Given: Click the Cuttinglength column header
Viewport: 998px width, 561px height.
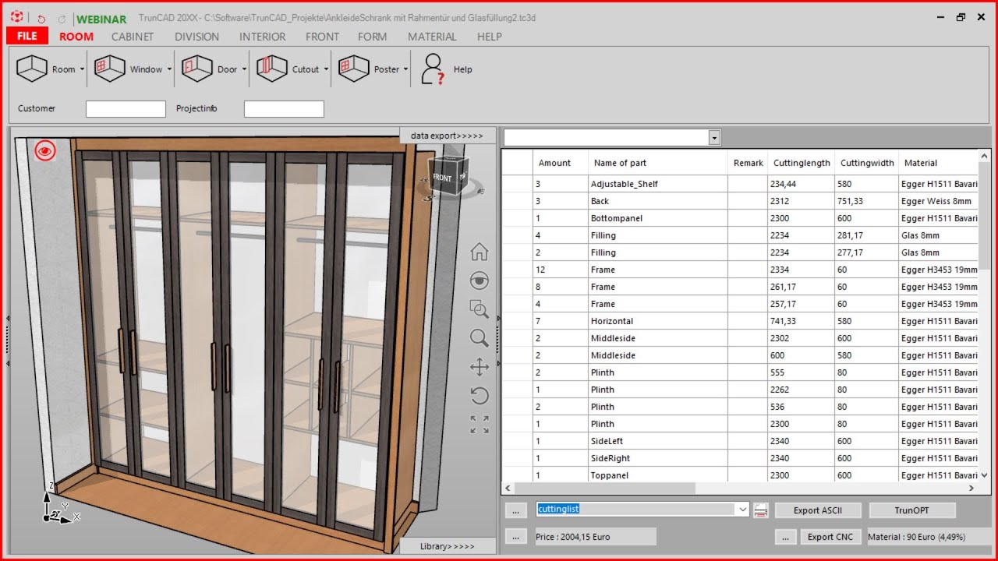Looking at the screenshot, I should click(802, 163).
